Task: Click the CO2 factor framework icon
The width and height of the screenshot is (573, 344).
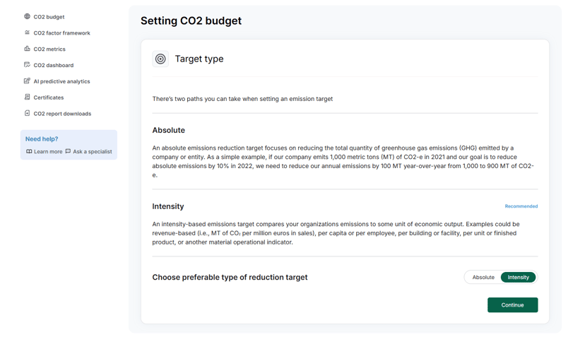Action: click(27, 32)
